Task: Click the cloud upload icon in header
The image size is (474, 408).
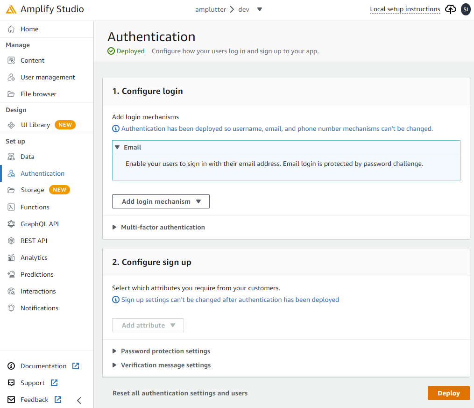Action: (x=451, y=9)
